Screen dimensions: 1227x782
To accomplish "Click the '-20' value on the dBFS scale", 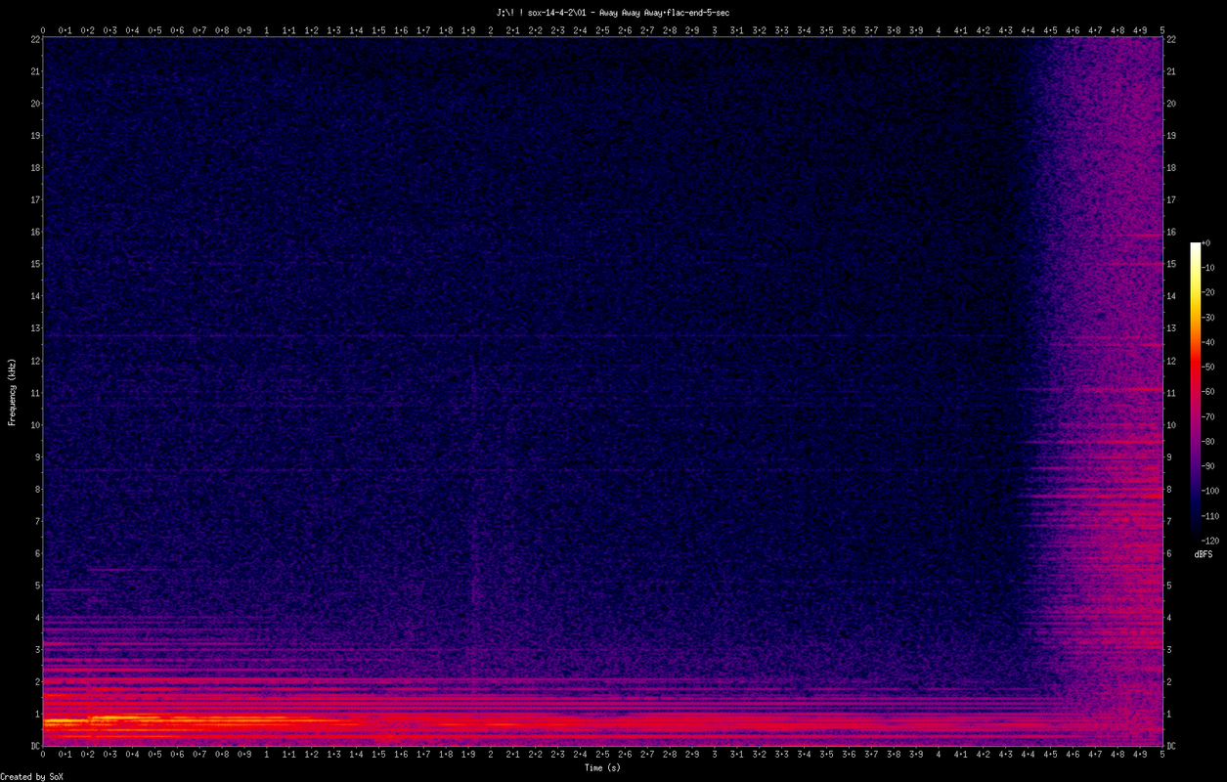I will pyautogui.click(x=1207, y=292).
